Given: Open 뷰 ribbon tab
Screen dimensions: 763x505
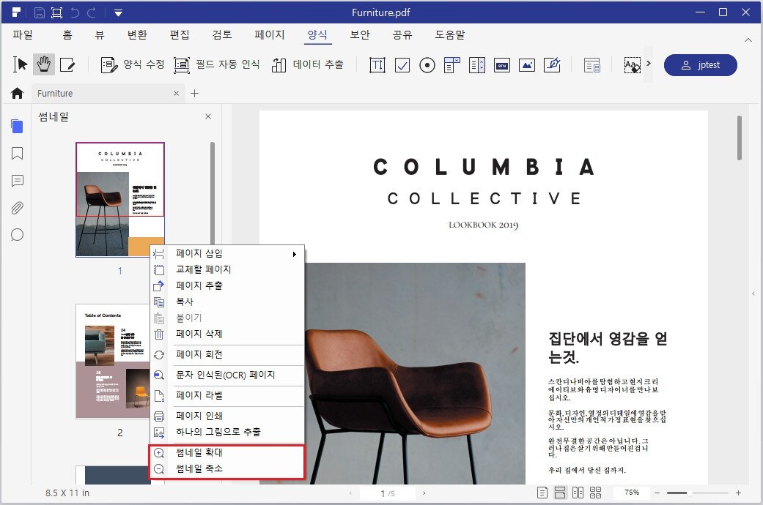Looking at the screenshot, I should click(x=99, y=35).
